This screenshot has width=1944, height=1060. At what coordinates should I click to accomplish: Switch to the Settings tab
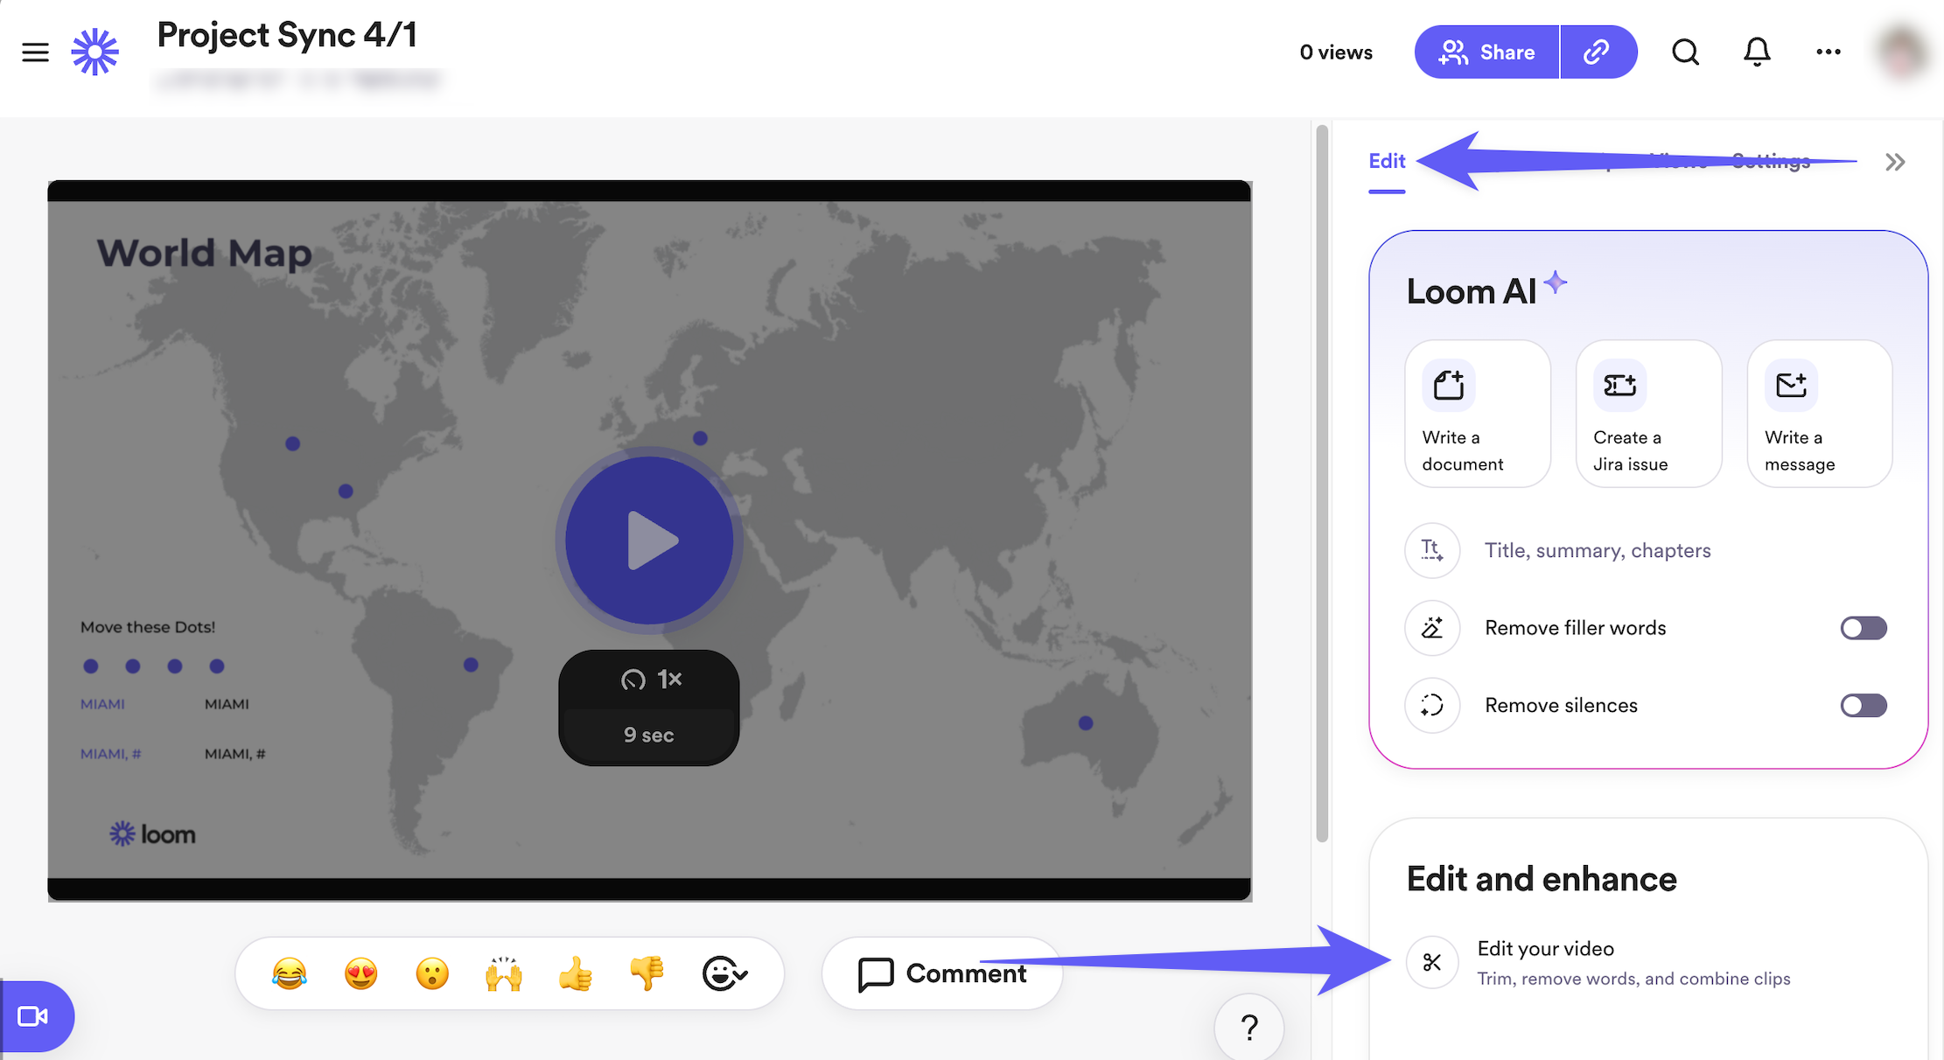point(1771,161)
